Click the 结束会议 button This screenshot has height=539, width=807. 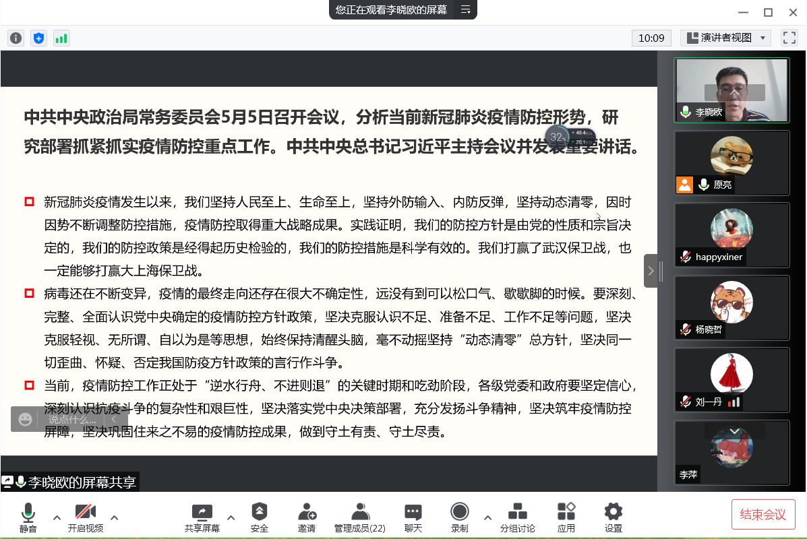click(x=763, y=515)
